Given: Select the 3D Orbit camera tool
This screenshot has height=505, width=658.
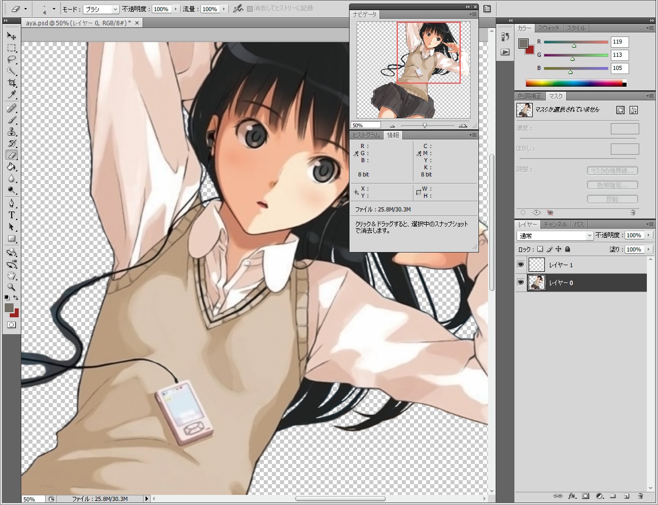Looking at the screenshot, I should [x=12, y=264].
